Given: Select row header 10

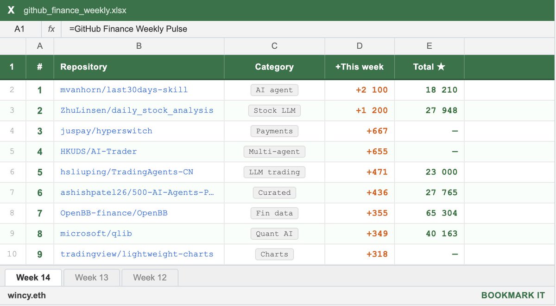Looking at the screenshot, I should click(13, 254).
